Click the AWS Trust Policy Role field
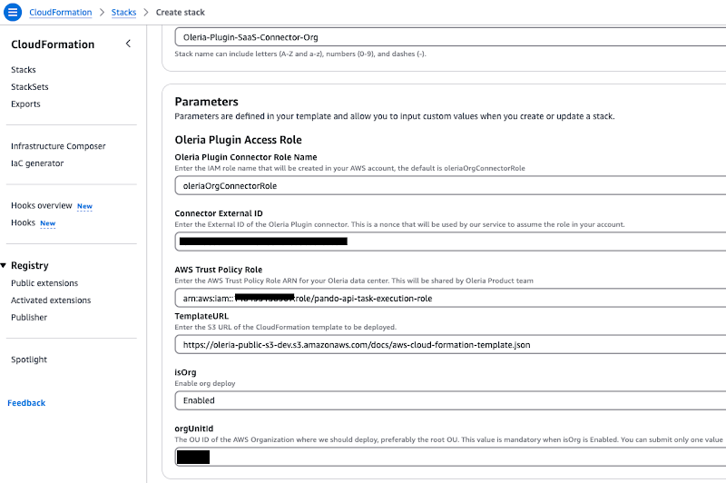This screenshot has width=726, height=483. (450, 298)
